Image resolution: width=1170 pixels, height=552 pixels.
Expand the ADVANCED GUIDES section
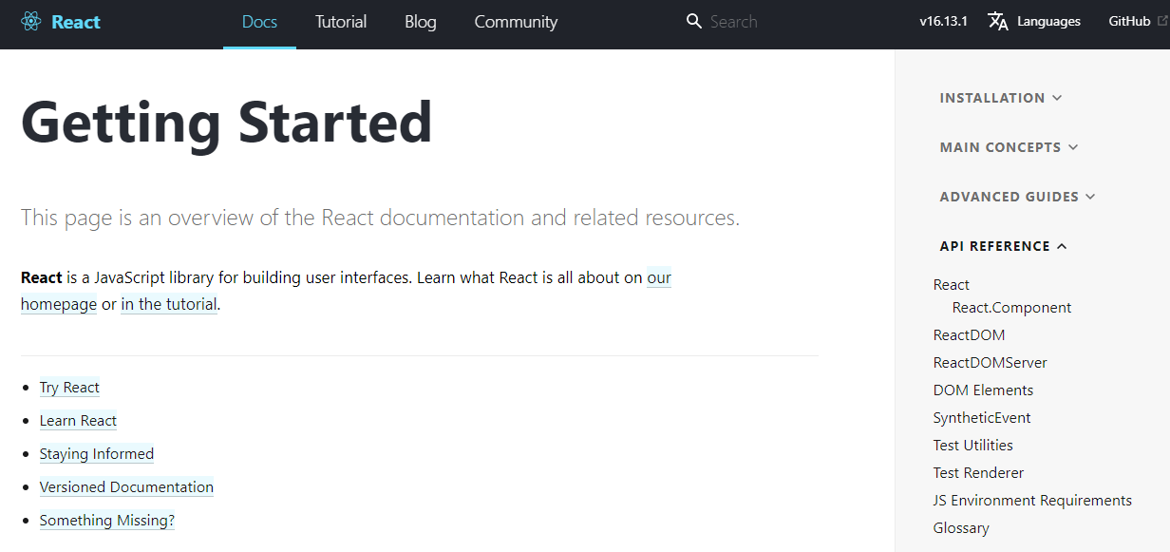1017,197
